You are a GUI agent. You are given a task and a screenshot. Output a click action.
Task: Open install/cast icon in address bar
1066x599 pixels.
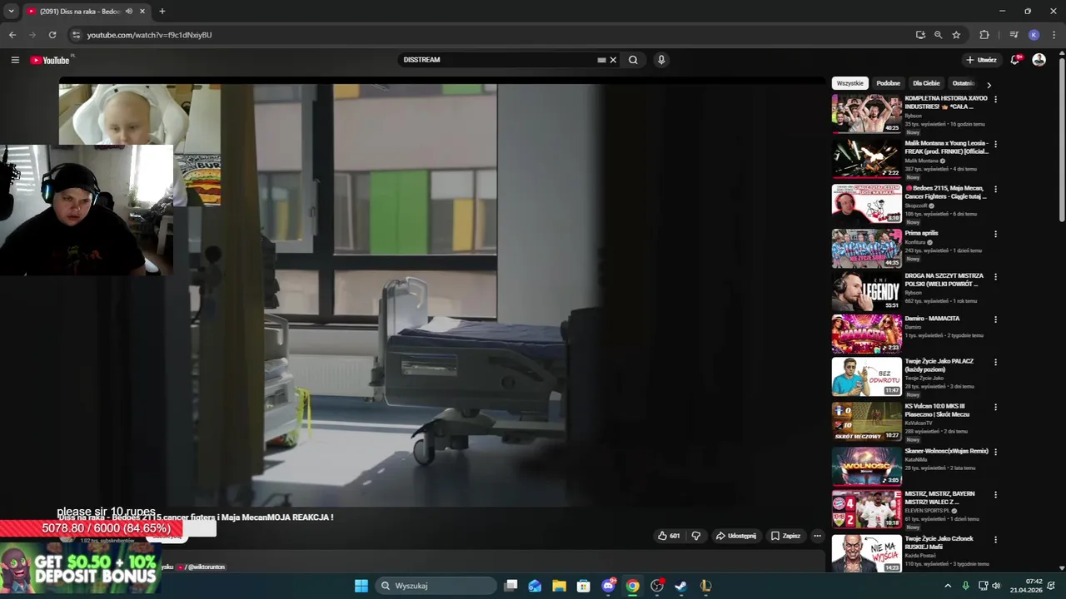920,35
